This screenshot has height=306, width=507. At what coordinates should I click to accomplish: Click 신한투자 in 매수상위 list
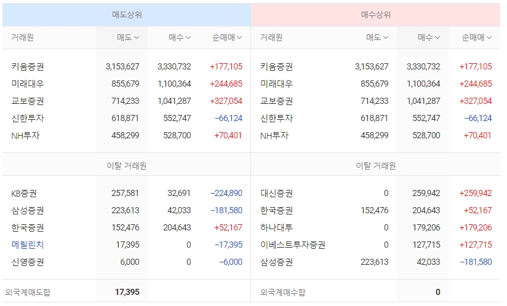tap(276, 118)
